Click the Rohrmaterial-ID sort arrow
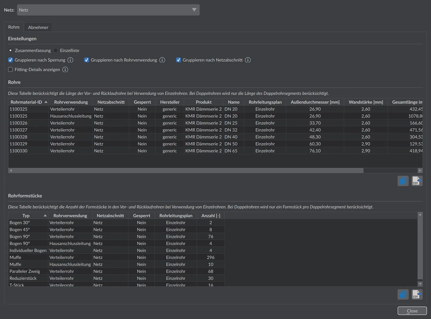The image size is (431, 319). click(x=46, y=102)
